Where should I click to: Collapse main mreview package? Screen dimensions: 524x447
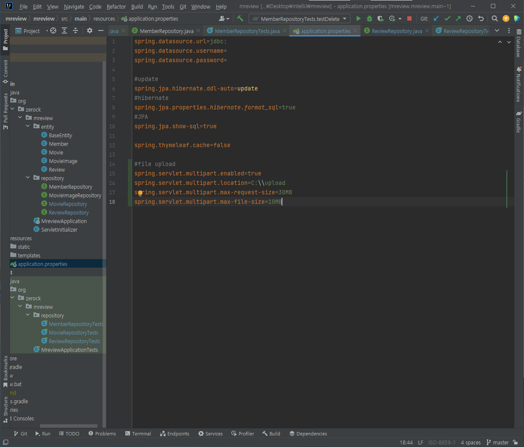coord(20,118)
